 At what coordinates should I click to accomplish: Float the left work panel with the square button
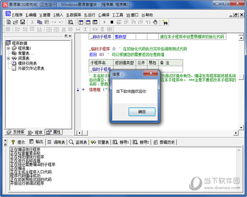point(66,36)
